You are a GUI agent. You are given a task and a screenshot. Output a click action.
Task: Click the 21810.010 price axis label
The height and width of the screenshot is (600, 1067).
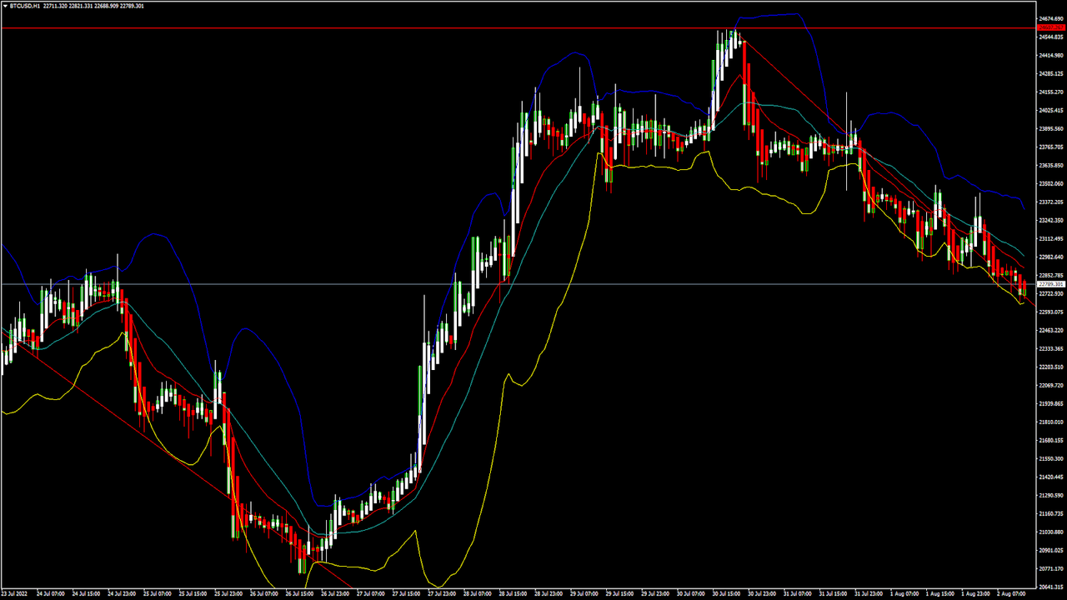pos(1051,422)
